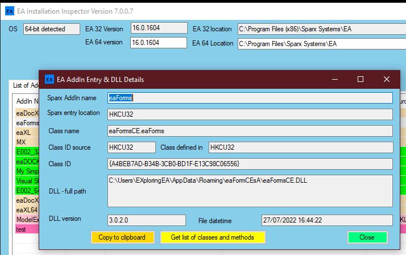Select the pink test row in list
Image resolution: width=406 pixels, height=255 pixels.
(x=26, y=229)
